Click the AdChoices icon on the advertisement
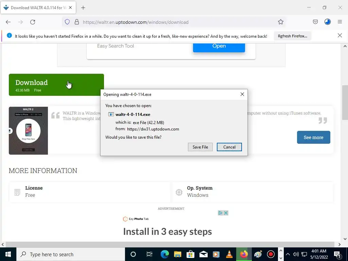 click(x=220, y=213)
